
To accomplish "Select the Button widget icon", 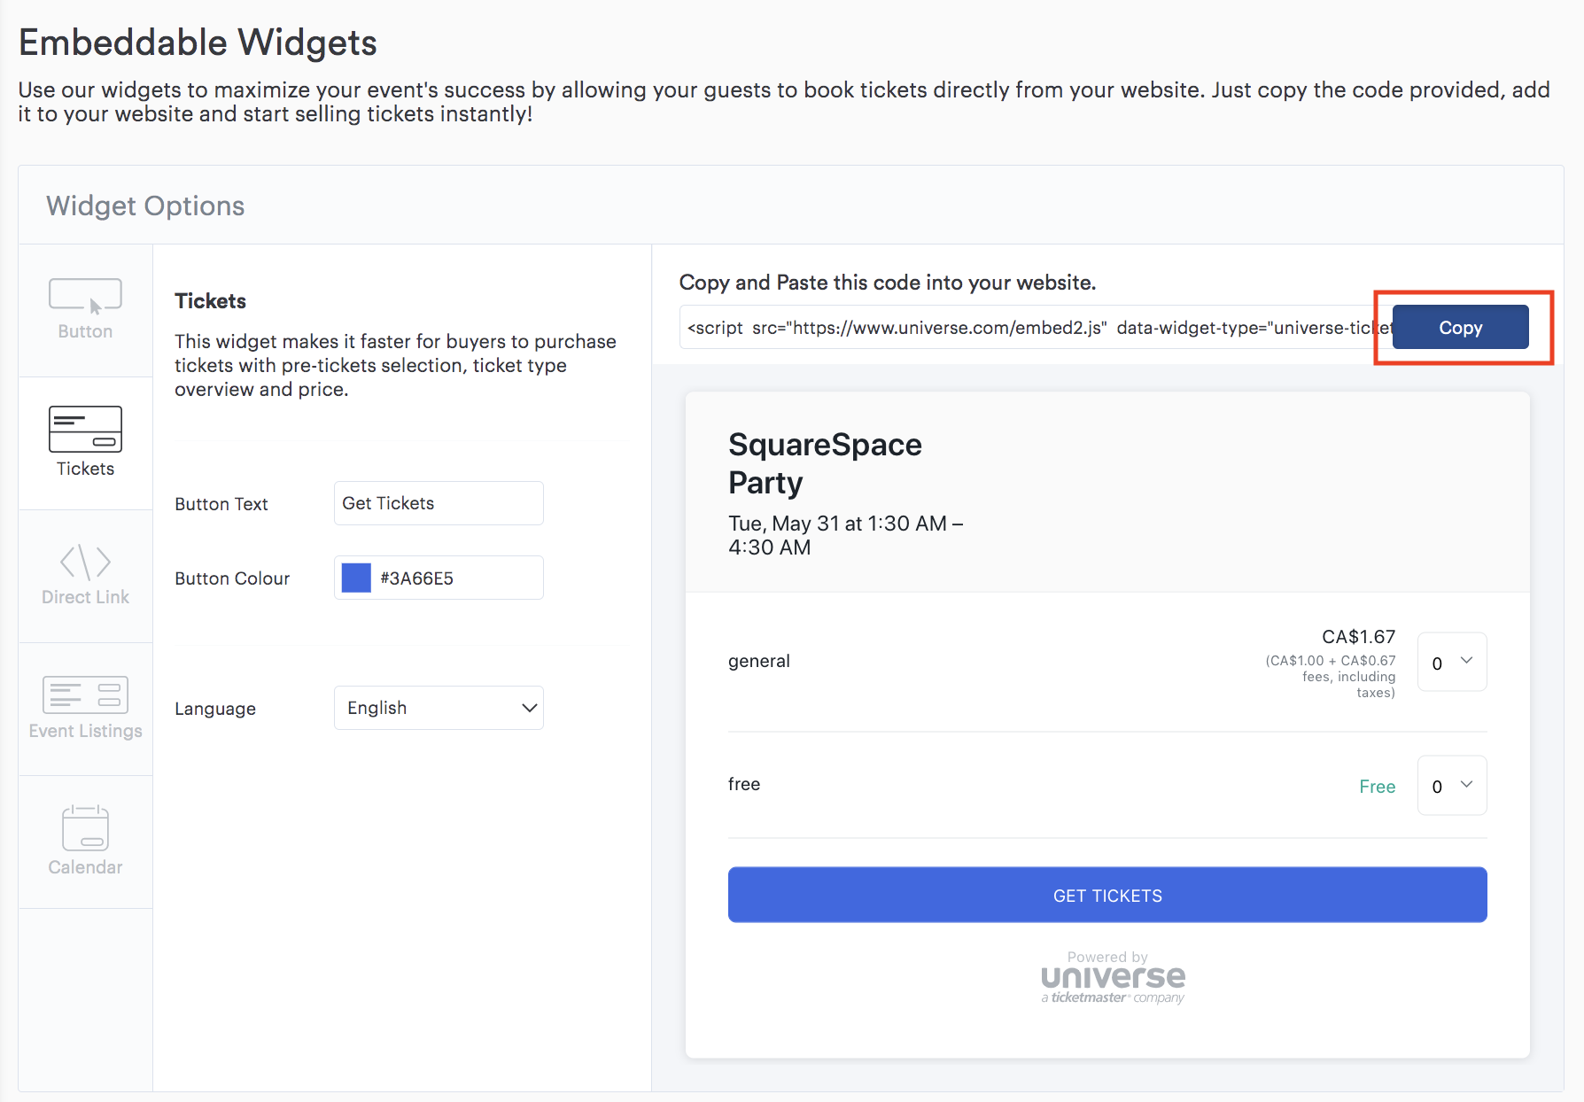I will 85,296.
